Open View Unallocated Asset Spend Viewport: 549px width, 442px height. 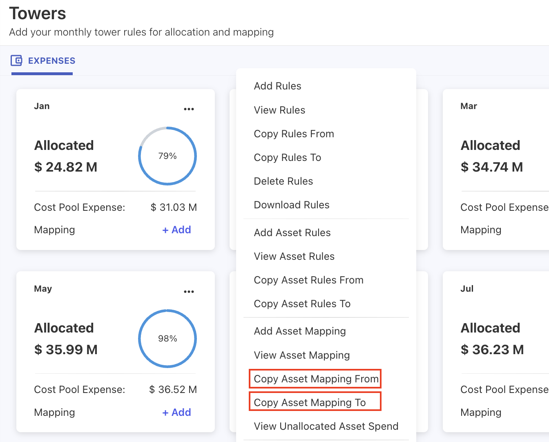[326, 426]
